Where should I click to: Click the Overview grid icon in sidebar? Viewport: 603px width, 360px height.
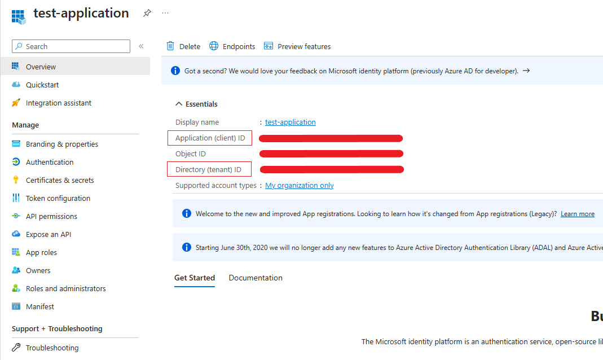[16, 66]
